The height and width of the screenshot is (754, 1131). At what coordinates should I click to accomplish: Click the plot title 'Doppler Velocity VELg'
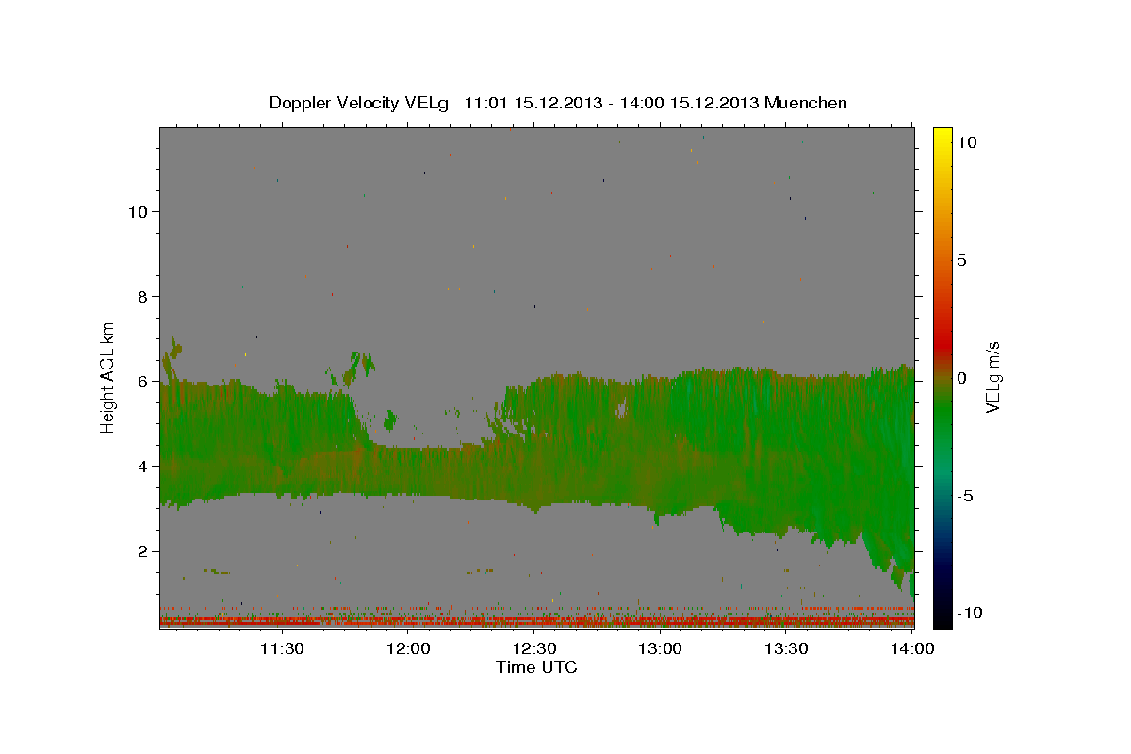(360, 103)
